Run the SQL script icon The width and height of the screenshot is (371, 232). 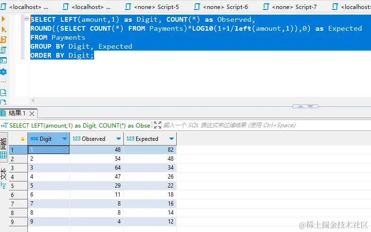4,40
